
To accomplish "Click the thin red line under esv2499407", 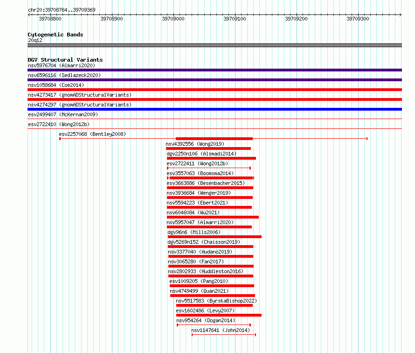I will [x=214, y=119].
